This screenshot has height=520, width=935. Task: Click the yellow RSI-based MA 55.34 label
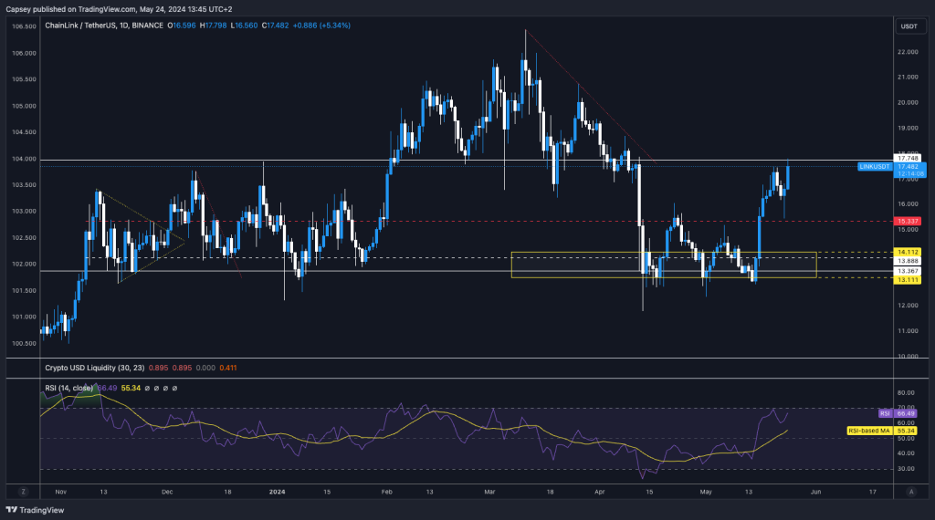click(x=882, y=430)
